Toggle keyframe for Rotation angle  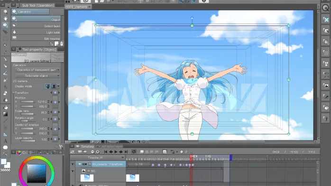(55, 119)
